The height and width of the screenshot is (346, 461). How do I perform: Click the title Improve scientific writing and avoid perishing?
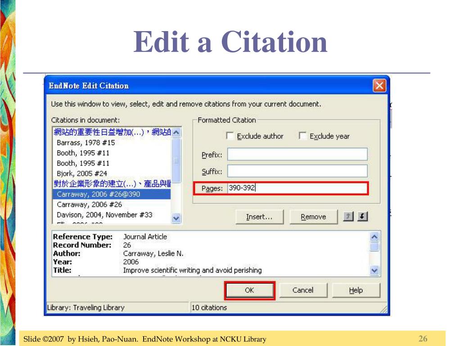coord(192,270)
